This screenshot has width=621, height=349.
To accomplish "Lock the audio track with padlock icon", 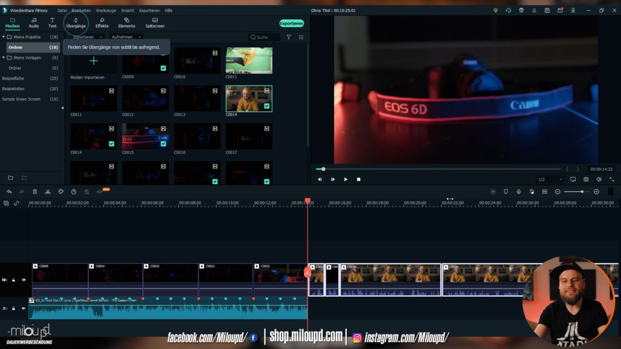I will [13, 308].
